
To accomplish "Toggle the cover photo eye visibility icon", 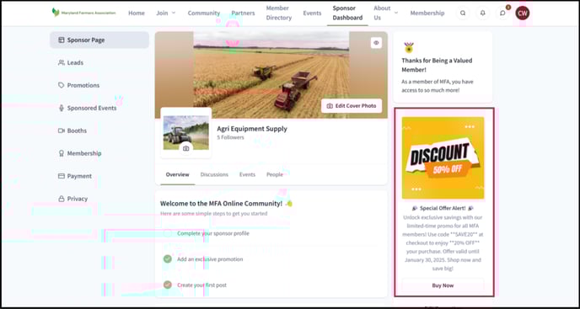I will [376, 43].
